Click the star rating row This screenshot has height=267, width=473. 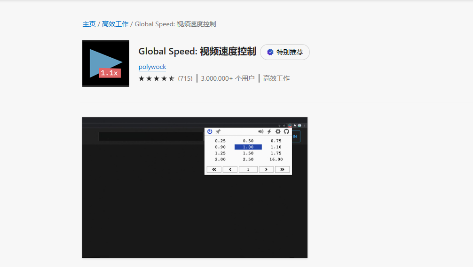click(157, 78)
